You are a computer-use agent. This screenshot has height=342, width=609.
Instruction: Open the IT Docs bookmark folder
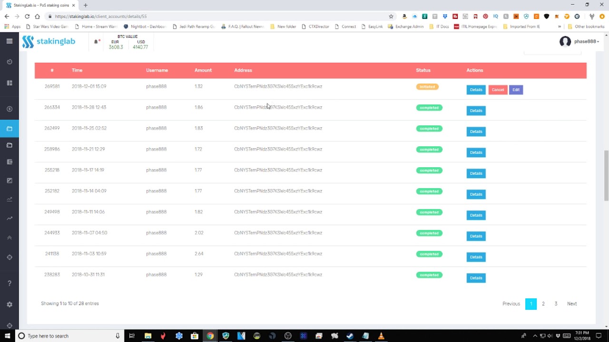tap(439, 27)
